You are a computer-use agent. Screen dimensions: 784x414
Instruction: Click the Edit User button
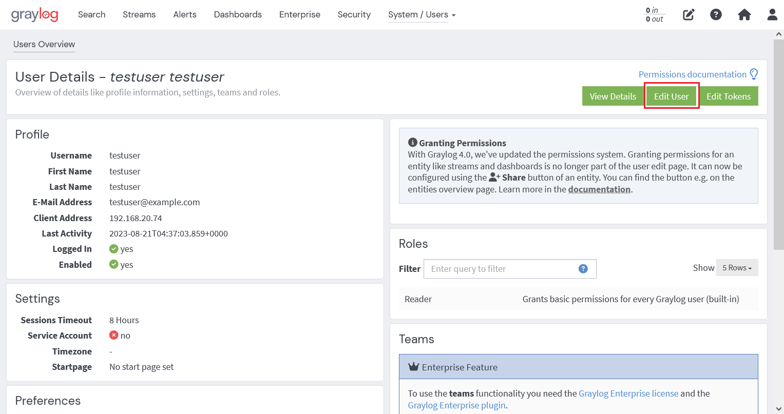[x=671, y=96]
